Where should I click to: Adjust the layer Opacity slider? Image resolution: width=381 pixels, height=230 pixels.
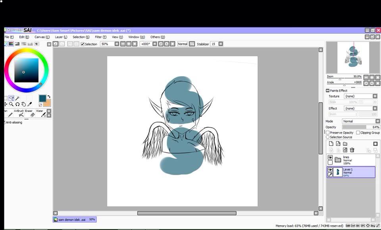(x=361, y=127)
